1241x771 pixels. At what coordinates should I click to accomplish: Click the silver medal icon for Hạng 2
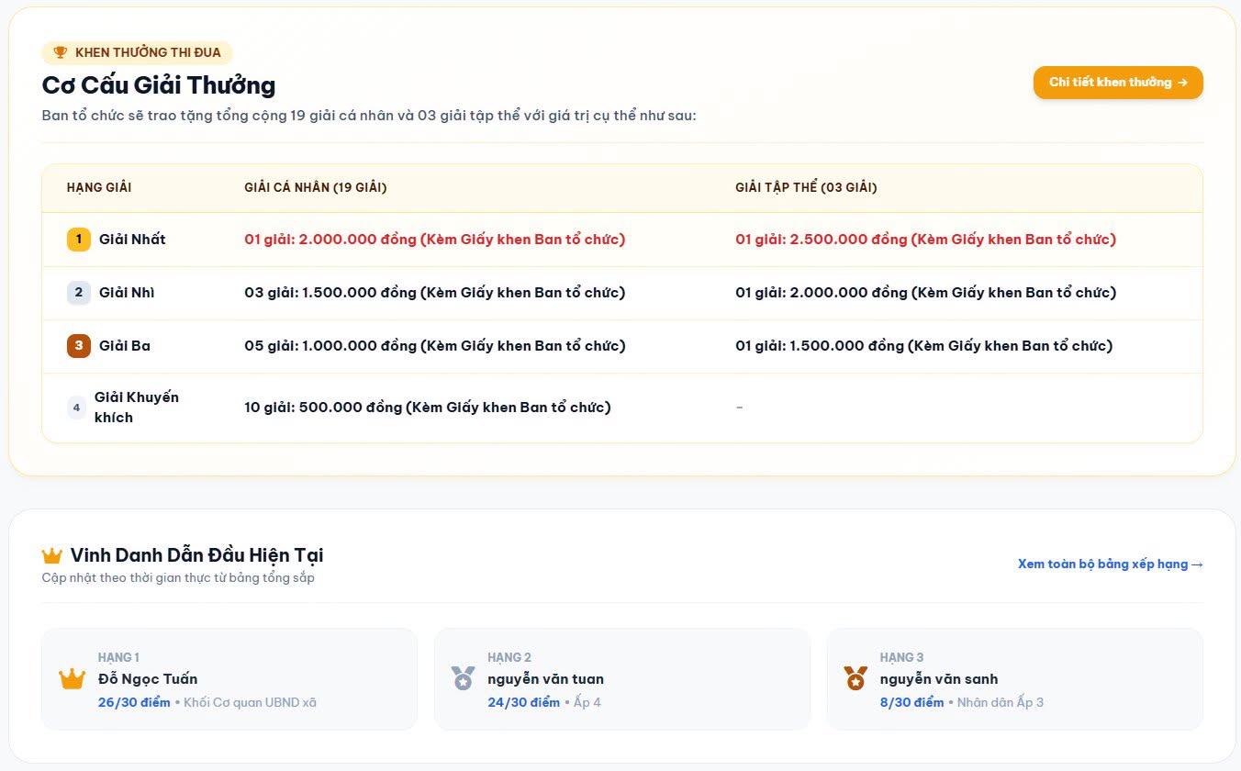click(464, 679)
